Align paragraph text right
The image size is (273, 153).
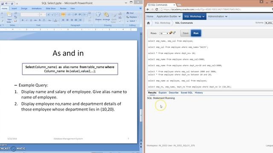pyautogui.click(x=72, y=20)
